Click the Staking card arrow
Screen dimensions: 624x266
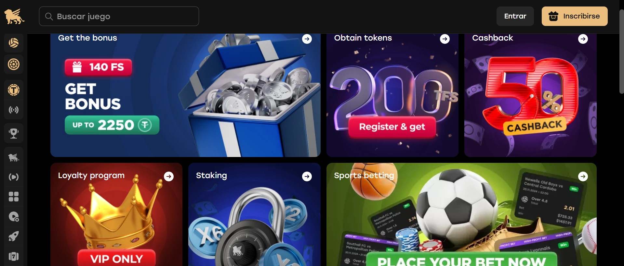[x=307, y=176]
